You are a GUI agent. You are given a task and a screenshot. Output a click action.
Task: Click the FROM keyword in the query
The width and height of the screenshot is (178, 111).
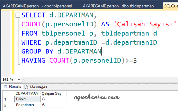29,33
